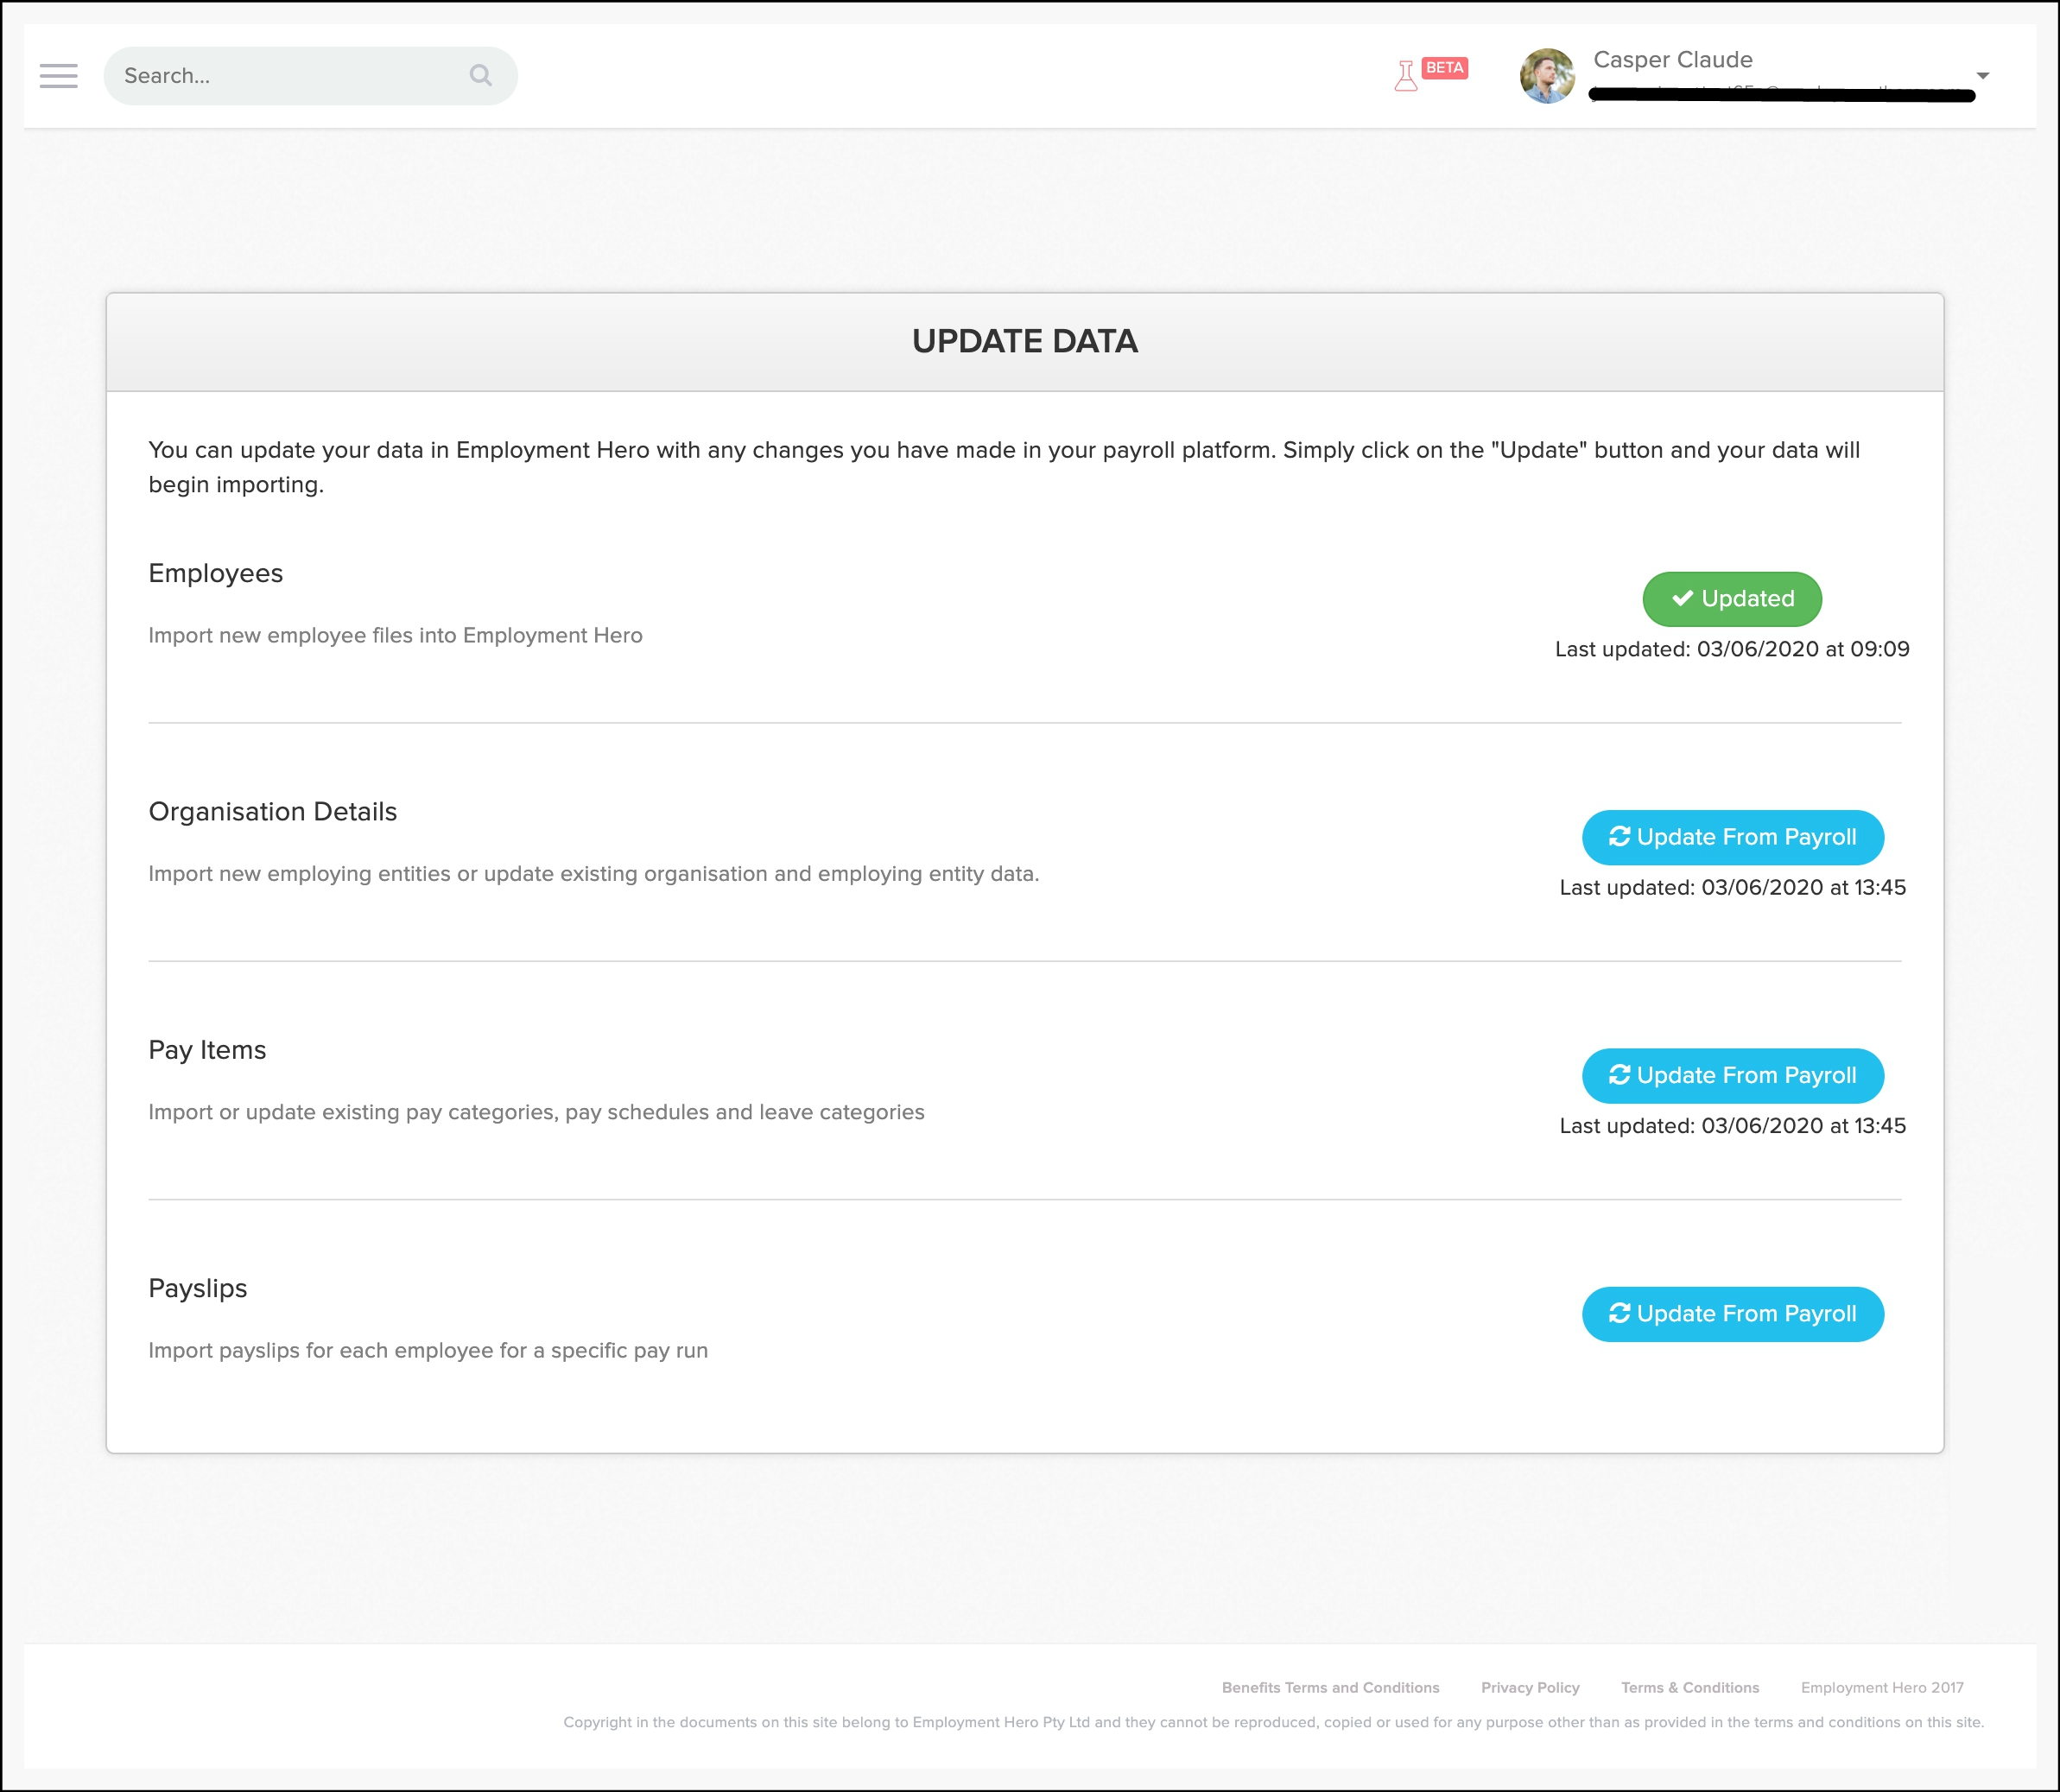Click refresh icon on Organisation Details button
Viewport: 2060px width, 1792px height.
pyautogui.click(x=1619, y=836)
